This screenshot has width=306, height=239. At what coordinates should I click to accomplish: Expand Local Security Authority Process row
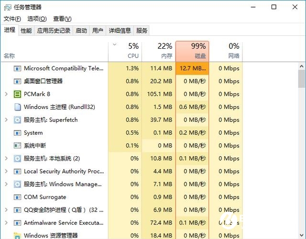click(6, 171)
